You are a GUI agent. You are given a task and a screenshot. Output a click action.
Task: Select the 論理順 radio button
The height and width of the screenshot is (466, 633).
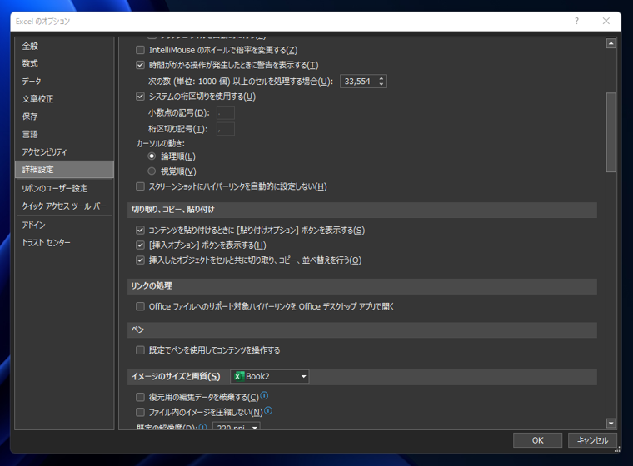152,156
